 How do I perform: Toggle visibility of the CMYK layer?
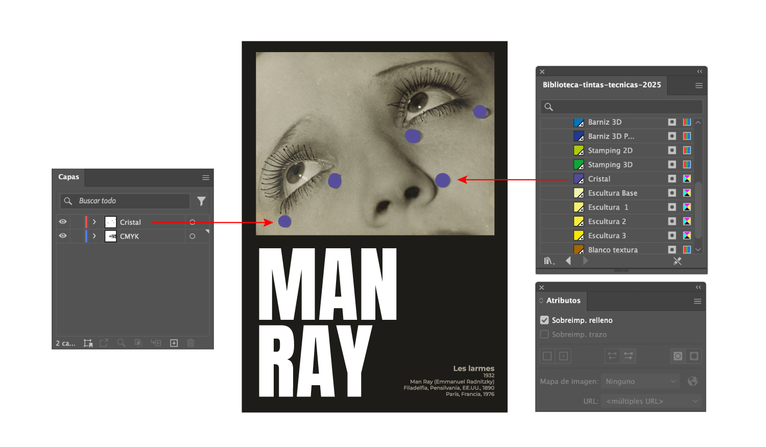click(x=63, y=236)
